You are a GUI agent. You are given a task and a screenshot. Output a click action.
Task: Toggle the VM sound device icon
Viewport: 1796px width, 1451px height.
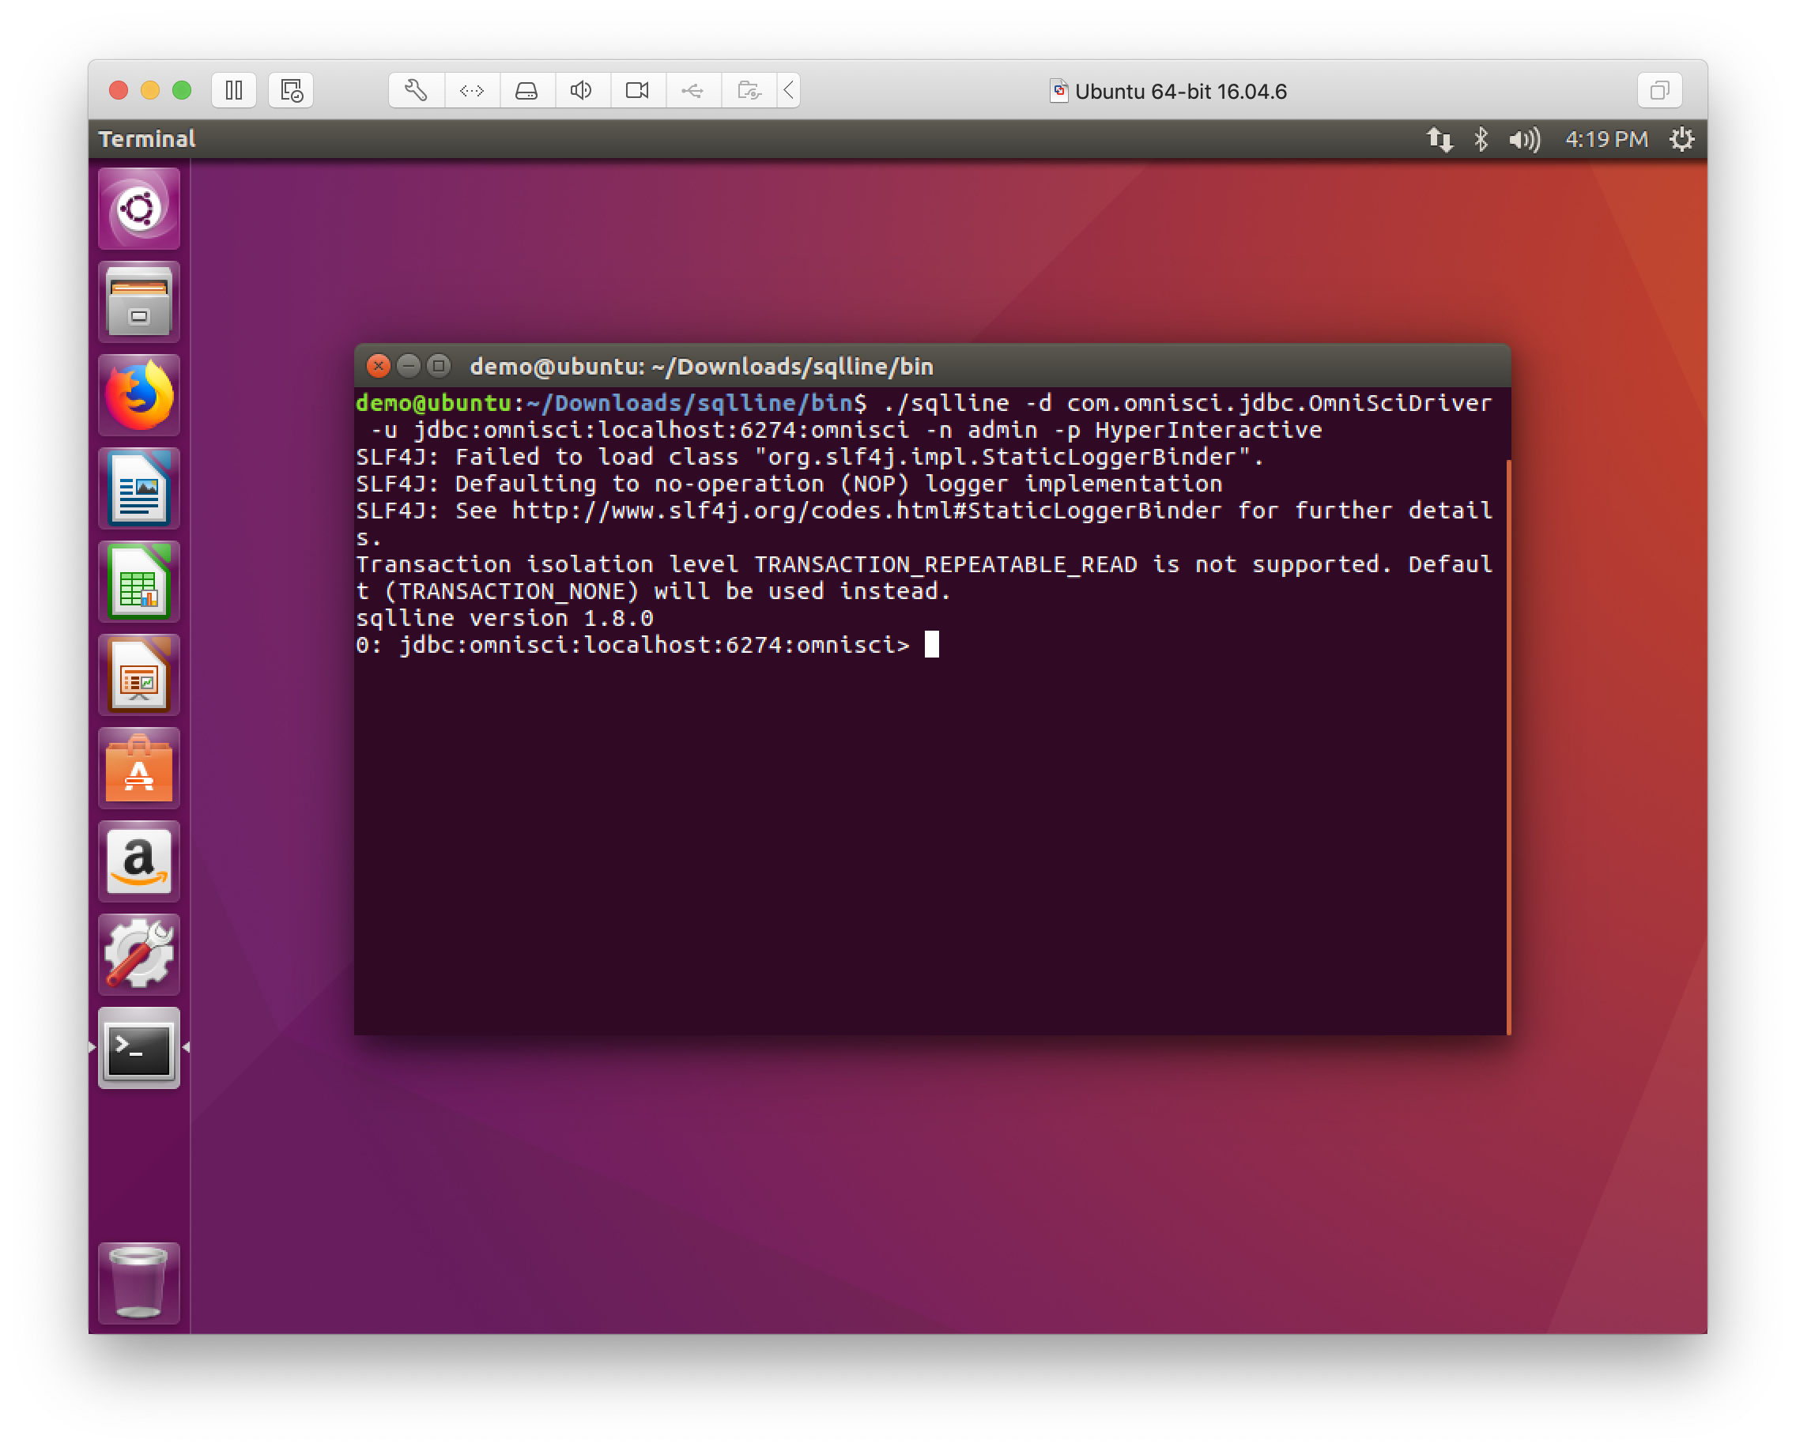tap(582, 90)
